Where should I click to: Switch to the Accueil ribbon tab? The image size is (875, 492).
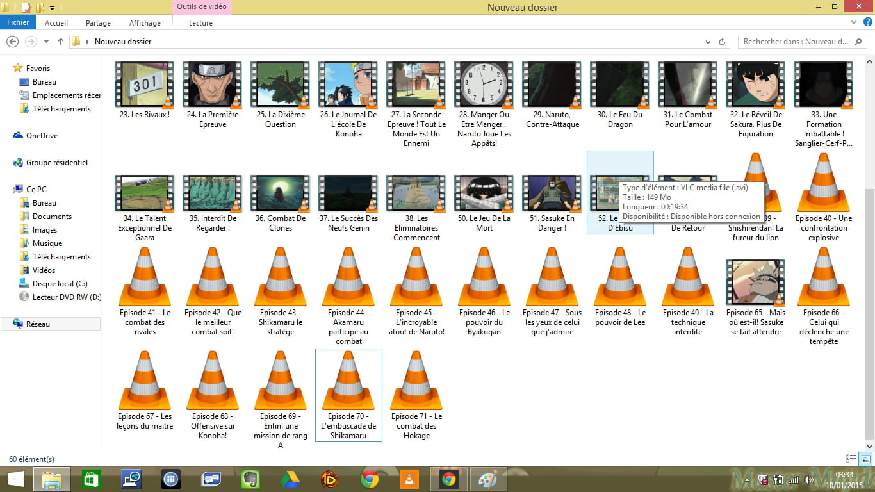(x=56, y=23)
